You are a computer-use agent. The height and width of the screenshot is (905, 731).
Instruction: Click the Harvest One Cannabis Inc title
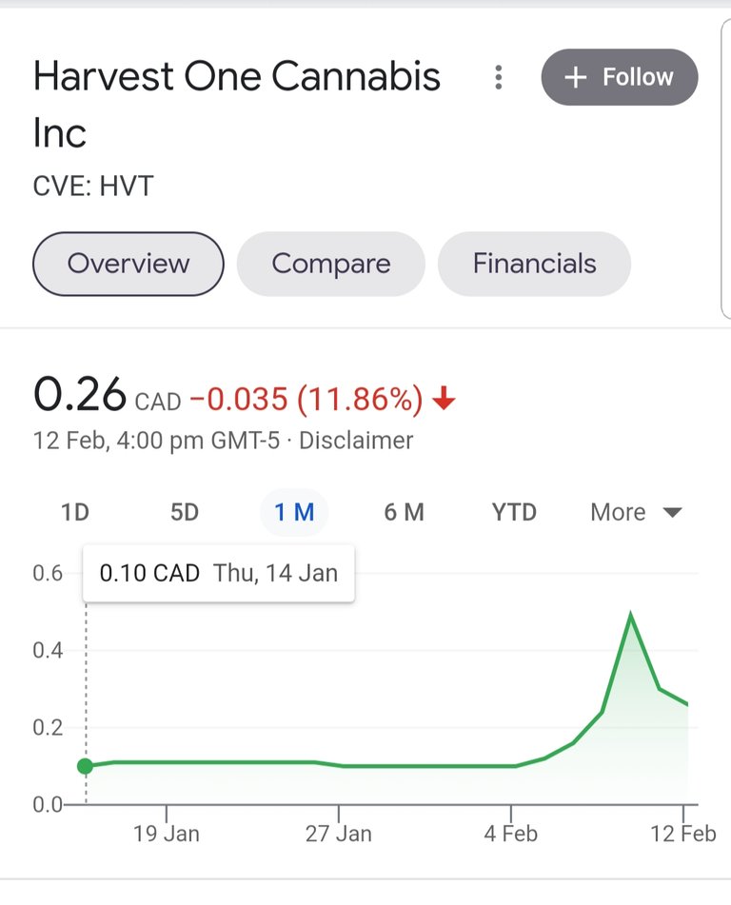[237, 104]
